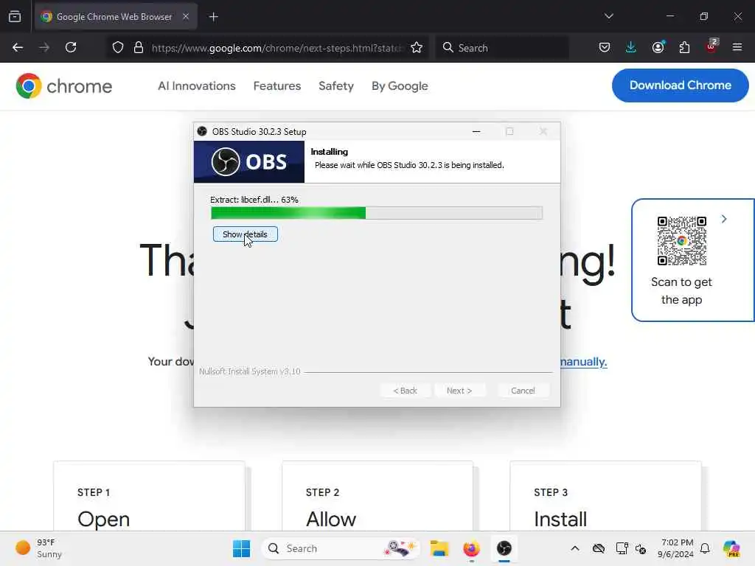
Task: Close the Google Chrome Web Browser tab
Action: pos(186,16)
